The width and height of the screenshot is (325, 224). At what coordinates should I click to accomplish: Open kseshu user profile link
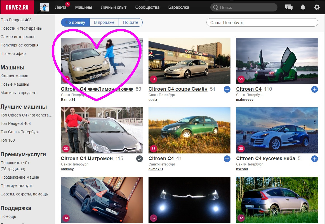(x=242, y=169)
